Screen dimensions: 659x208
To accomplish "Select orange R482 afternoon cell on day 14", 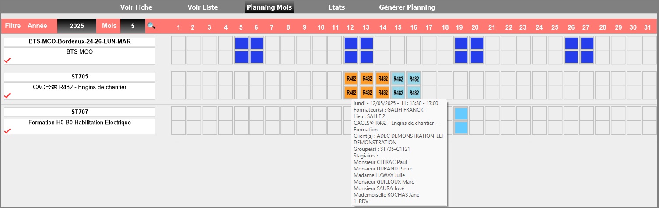I will (382, 92).
